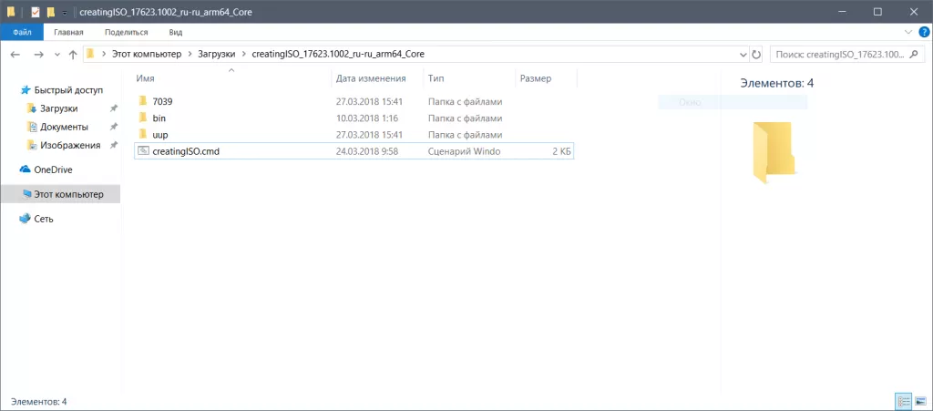Go forward with the right arrow
This screenshot has height=411, width=933.
click(38, 54)
